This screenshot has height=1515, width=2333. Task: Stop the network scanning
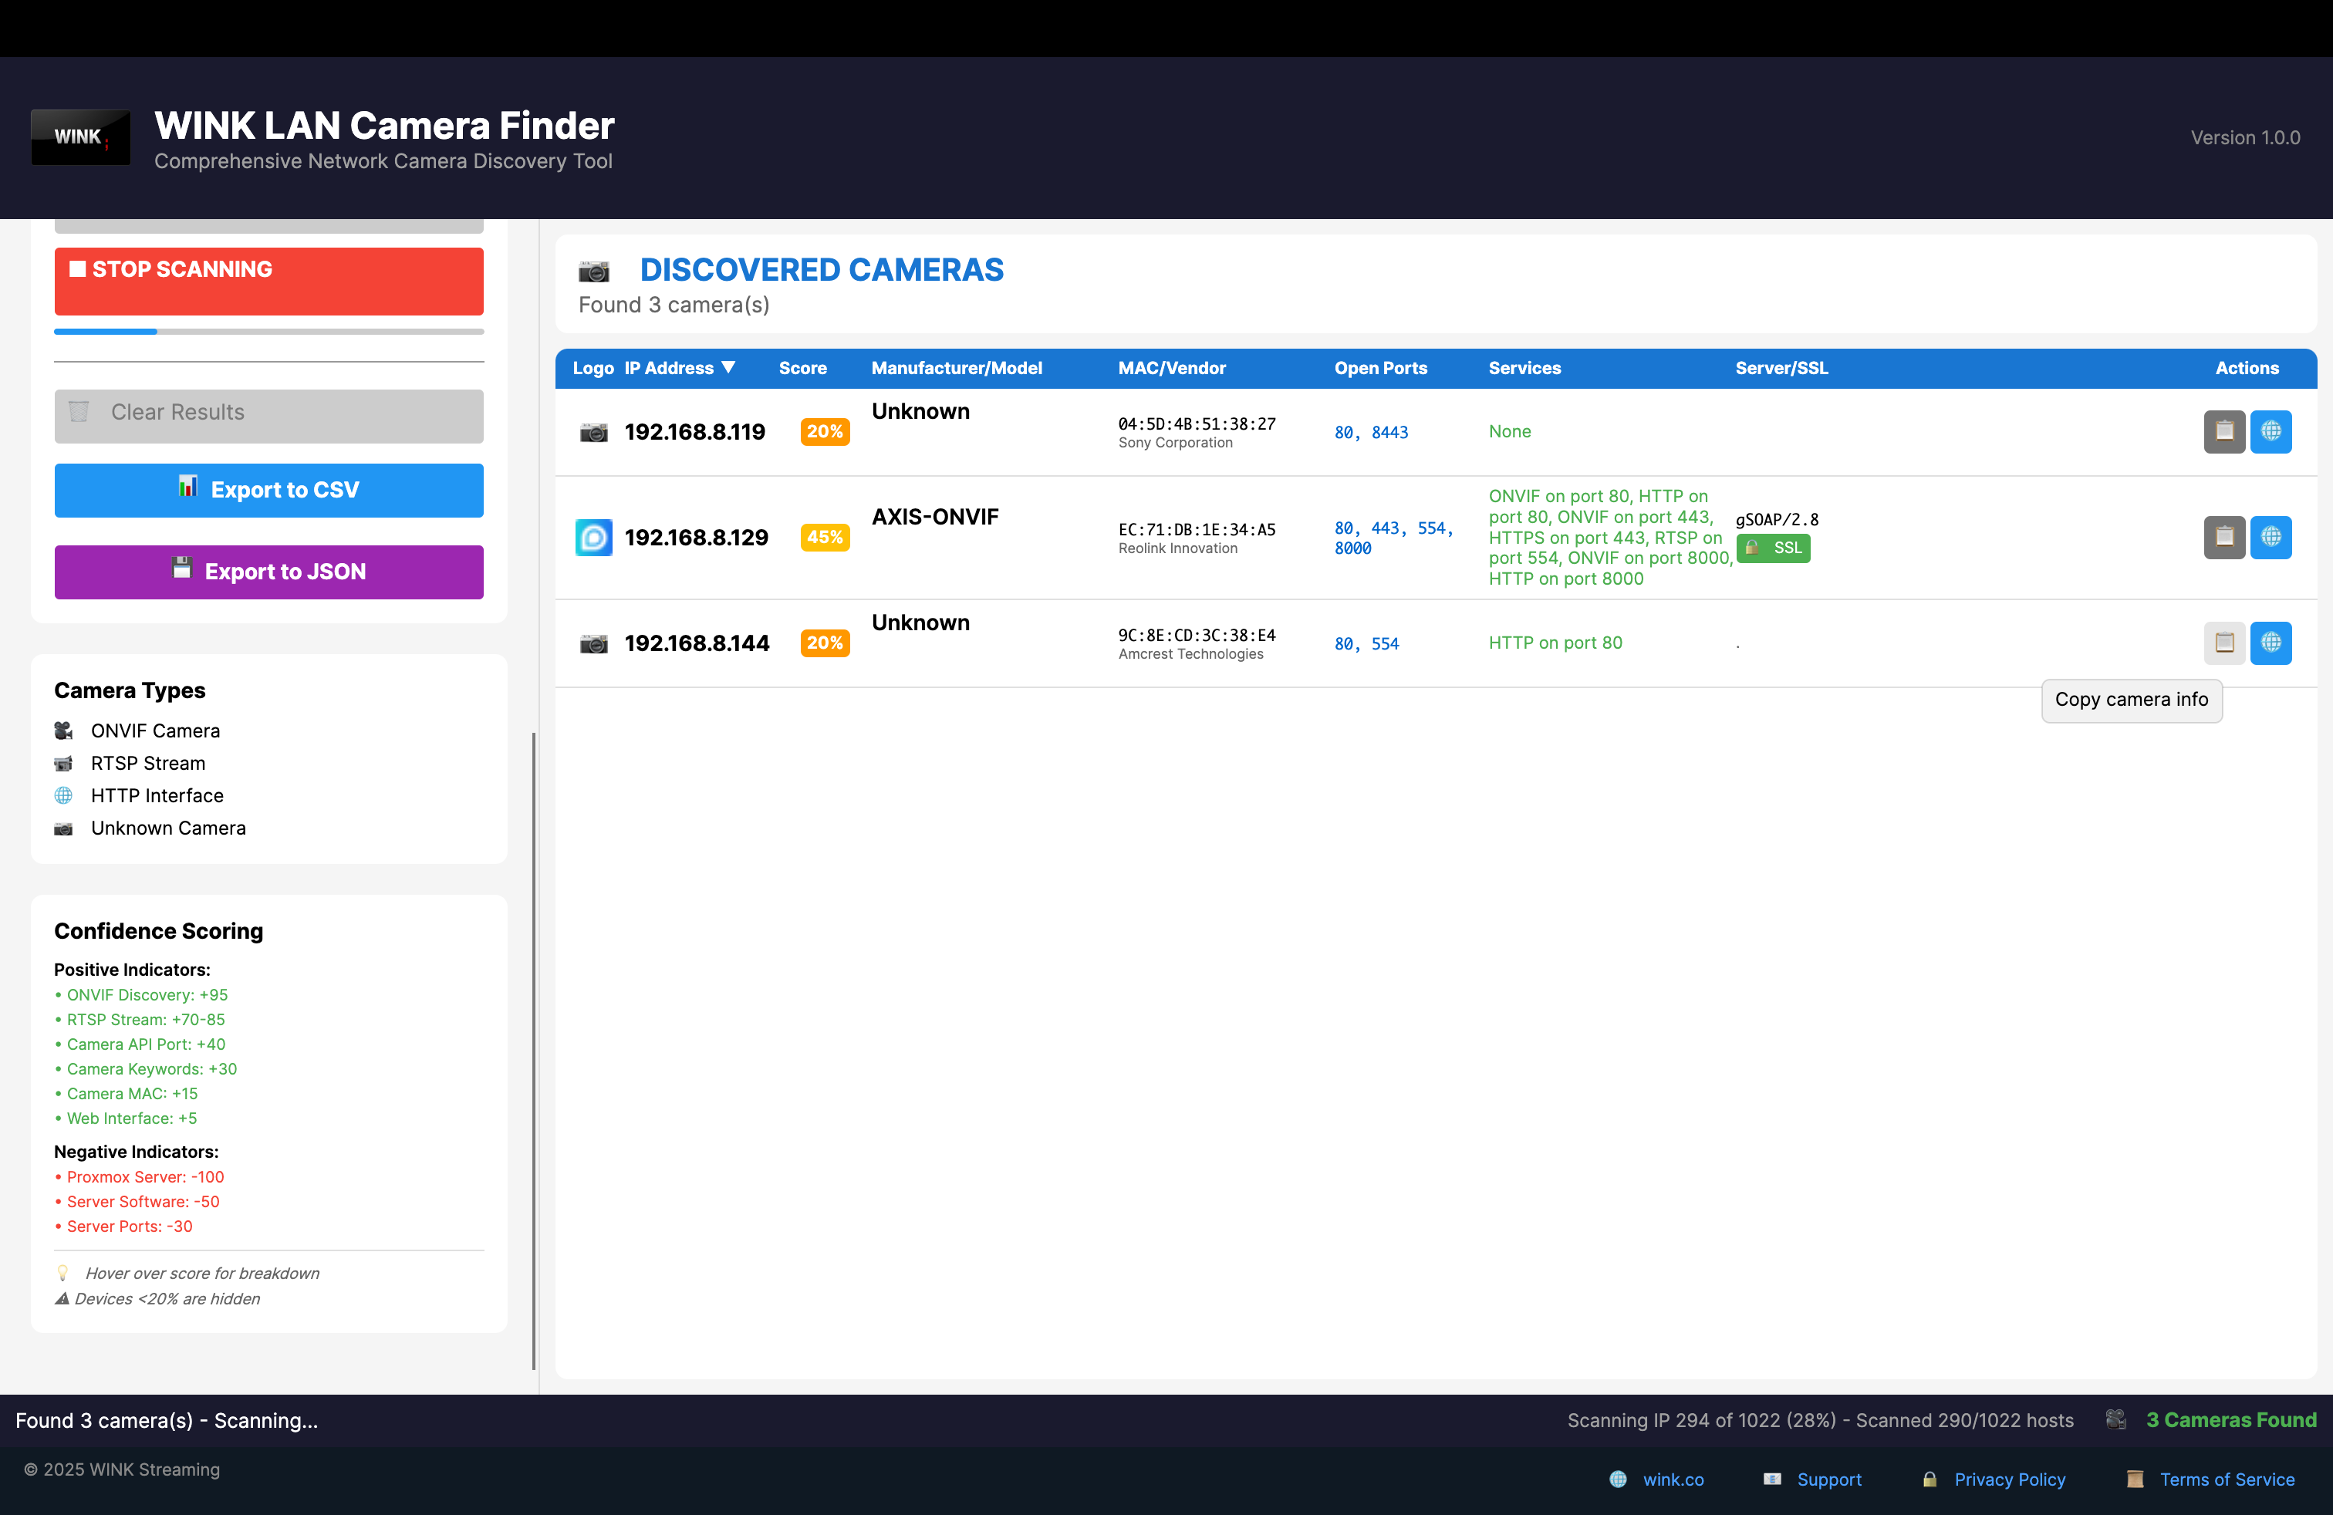(268, 282)
